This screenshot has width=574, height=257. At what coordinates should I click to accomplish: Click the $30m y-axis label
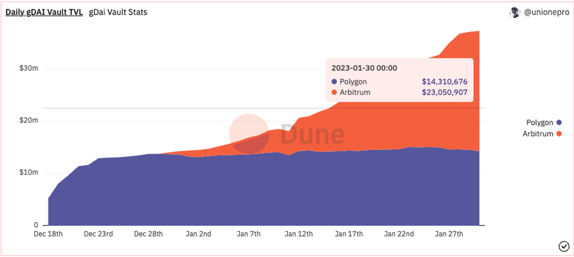point(29,68)
